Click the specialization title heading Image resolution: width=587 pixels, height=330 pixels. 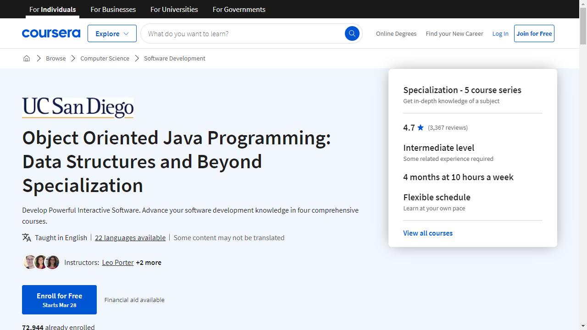(x=177, y=161)
